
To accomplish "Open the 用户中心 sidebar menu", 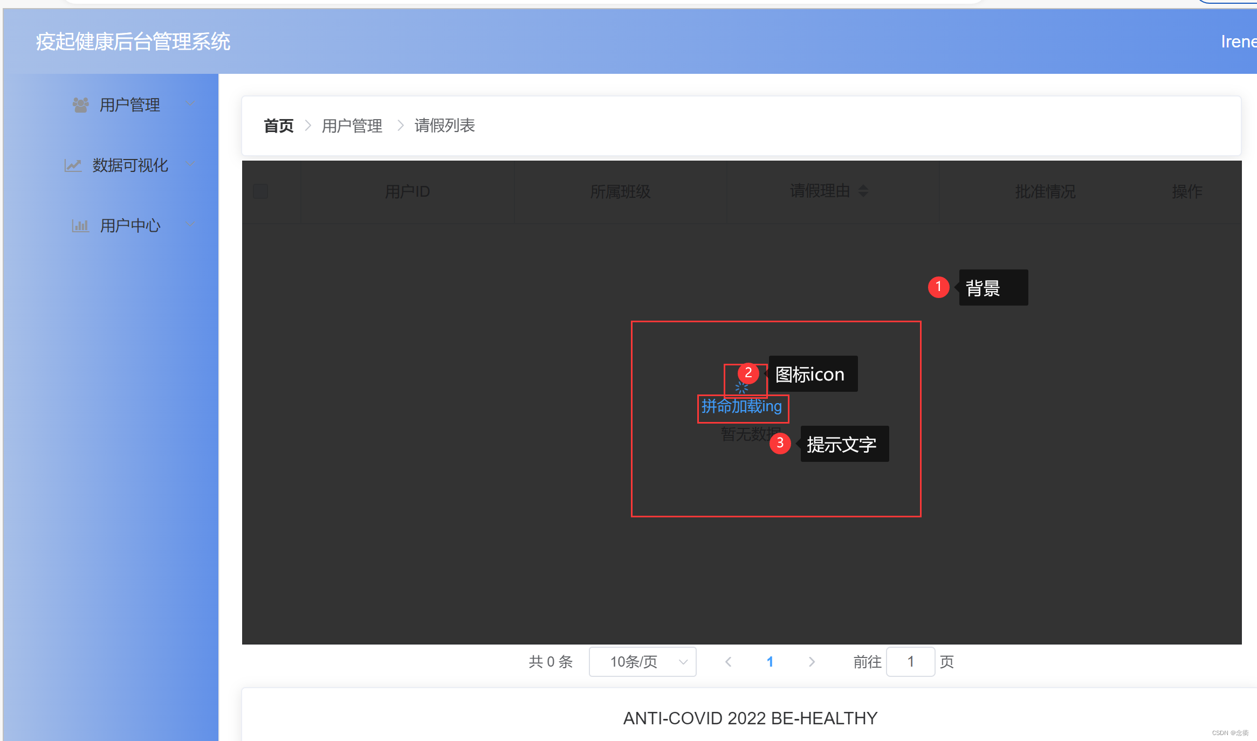I will tap(130, 225).
